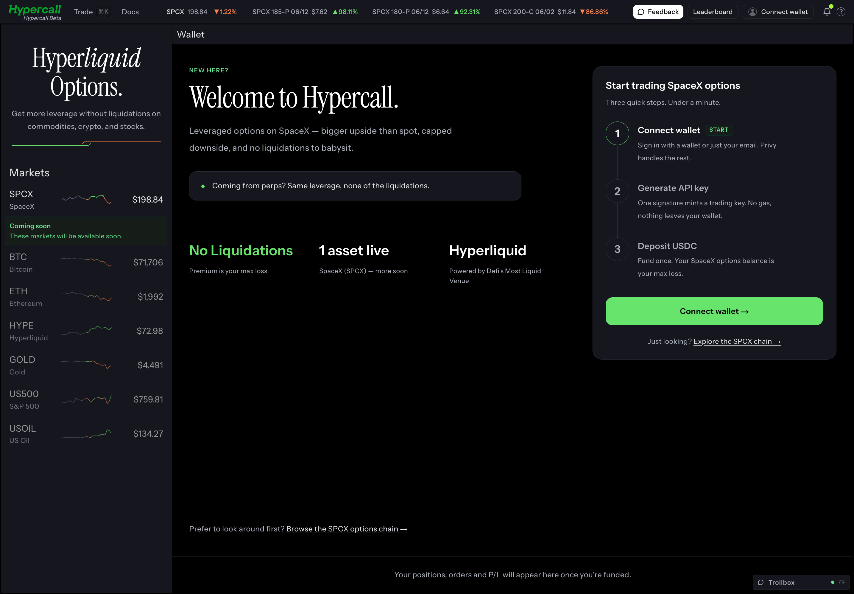The width and height of the screenshot is (854, 594).
Task: Select the HYPE Hyperliquid market row
Action: pos(86,331)
